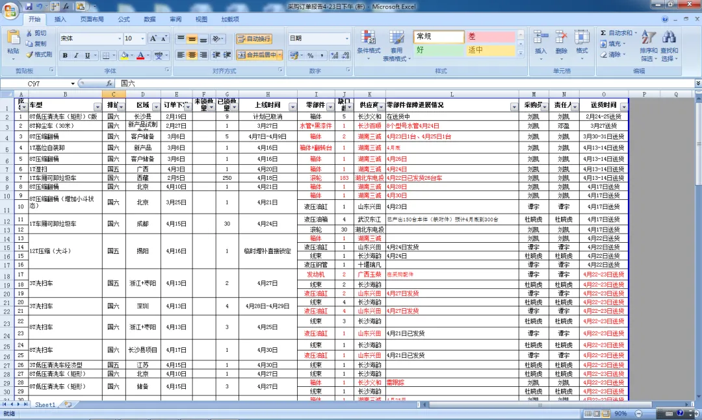Click the cell borders icon
This screenshot has height=420, width=702.
coord(106,55)
